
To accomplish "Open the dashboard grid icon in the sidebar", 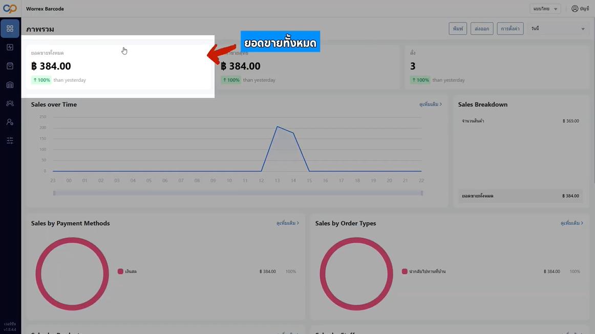I will point(10,29).
